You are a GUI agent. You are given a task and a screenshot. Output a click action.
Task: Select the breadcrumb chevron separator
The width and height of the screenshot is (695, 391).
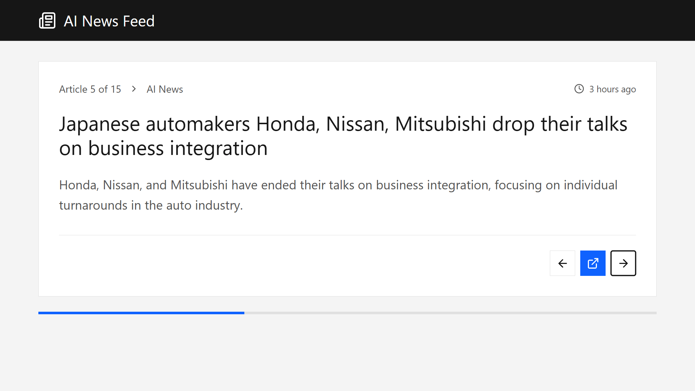(x=134, y=89)
